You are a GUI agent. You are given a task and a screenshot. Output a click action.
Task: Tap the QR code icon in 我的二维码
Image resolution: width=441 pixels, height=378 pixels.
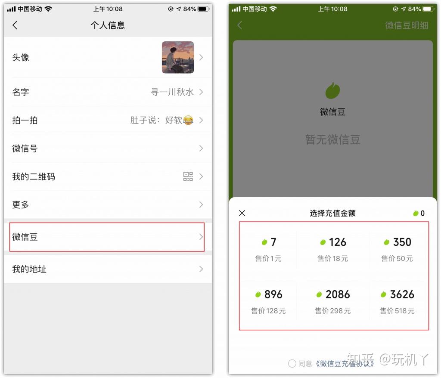click(x=188, y=177)
